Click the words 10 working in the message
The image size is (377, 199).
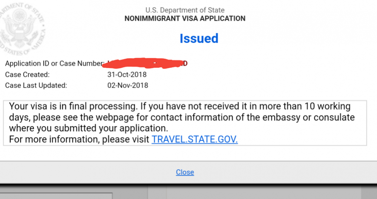328,106
